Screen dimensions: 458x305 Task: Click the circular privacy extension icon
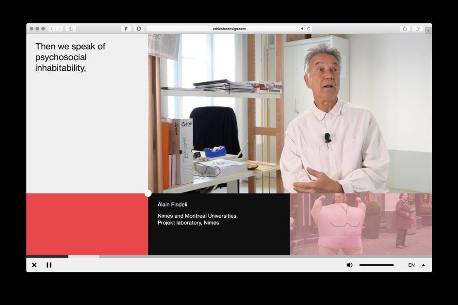click(x=139, y=29)
